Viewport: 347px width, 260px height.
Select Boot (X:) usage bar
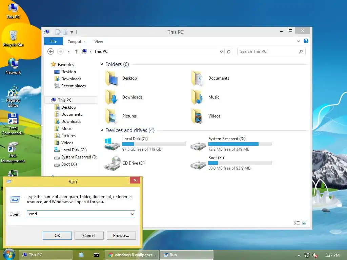[x=240, y=163]
